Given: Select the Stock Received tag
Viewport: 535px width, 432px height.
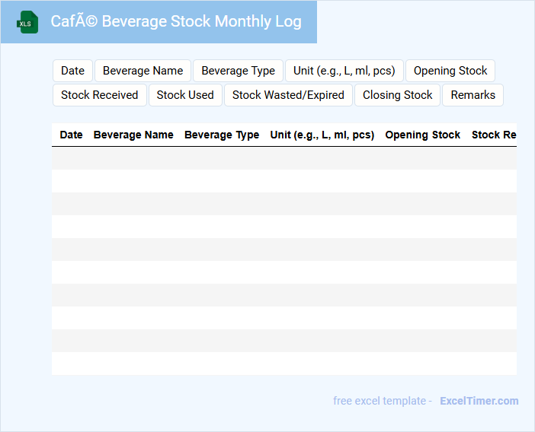Looking at the screenshot, I should [x=99, y=95].
